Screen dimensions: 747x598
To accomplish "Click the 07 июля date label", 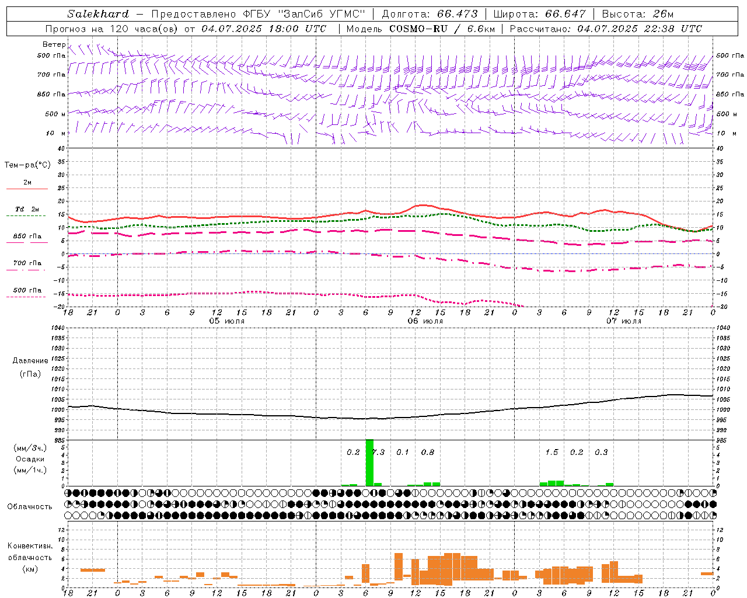I will (624, 321).
